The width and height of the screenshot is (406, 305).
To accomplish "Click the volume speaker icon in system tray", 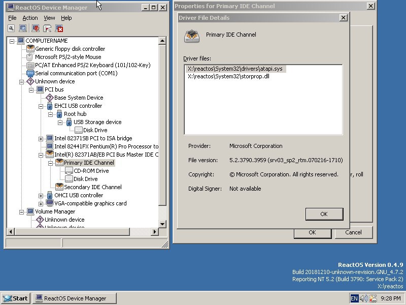I will pyautogui.click(x=363, y=298).
